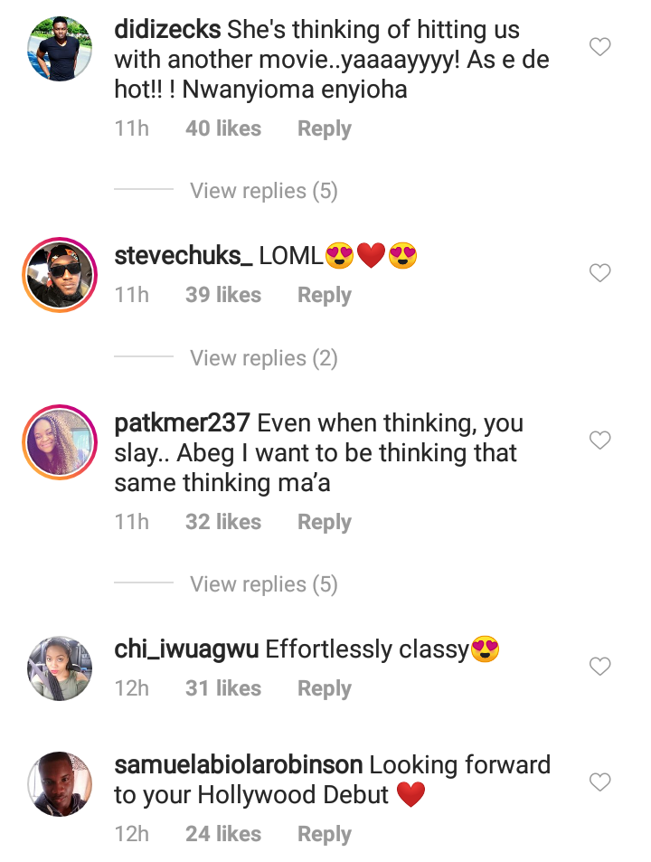Screen dimensions: 651x862
Task: View the 40 likes on didizecks comment
Action: (222, 128)
